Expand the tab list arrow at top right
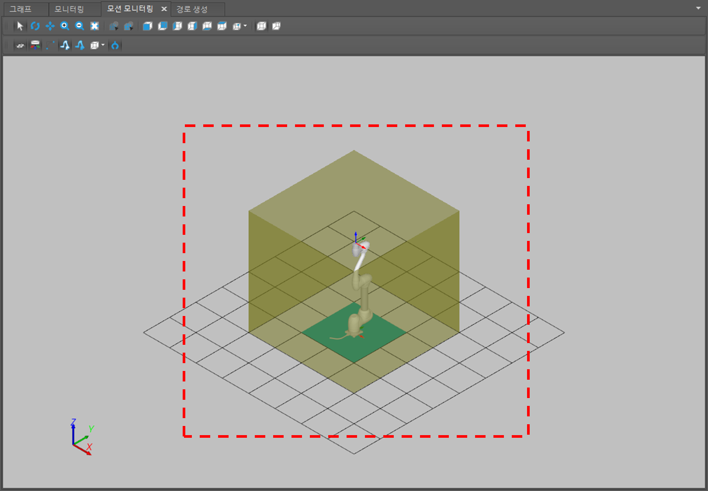This screenshot has height=491, width=708. (698, 8)
